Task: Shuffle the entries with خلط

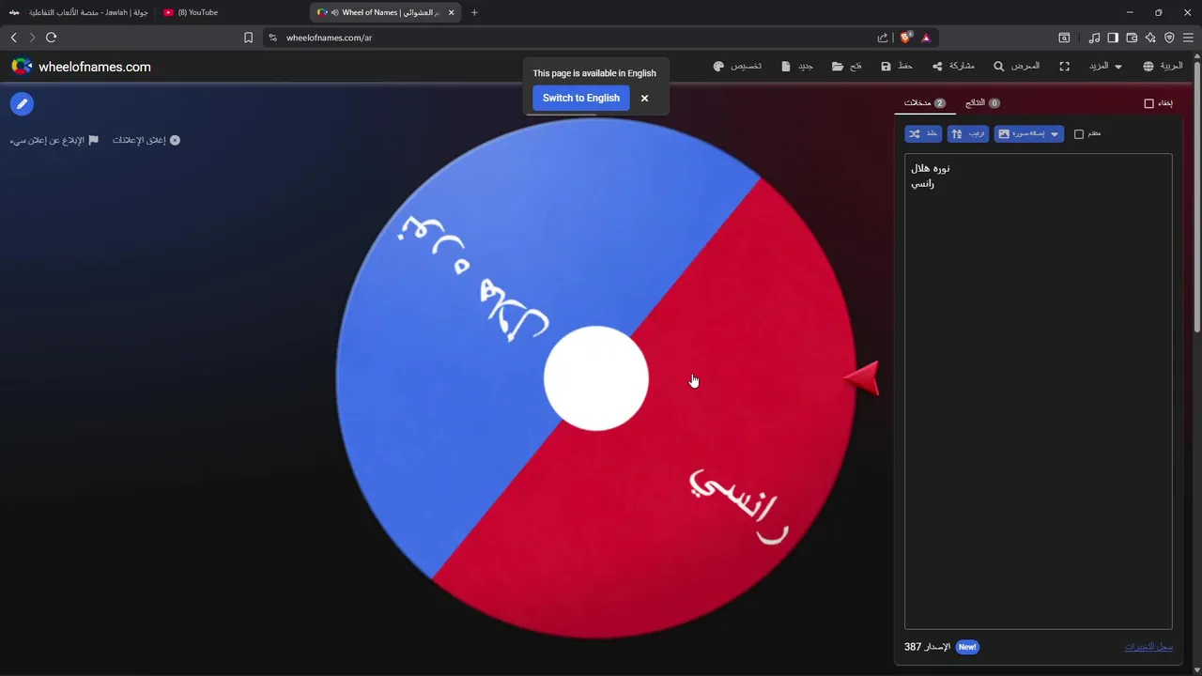Action: click(x=923, y=134)
